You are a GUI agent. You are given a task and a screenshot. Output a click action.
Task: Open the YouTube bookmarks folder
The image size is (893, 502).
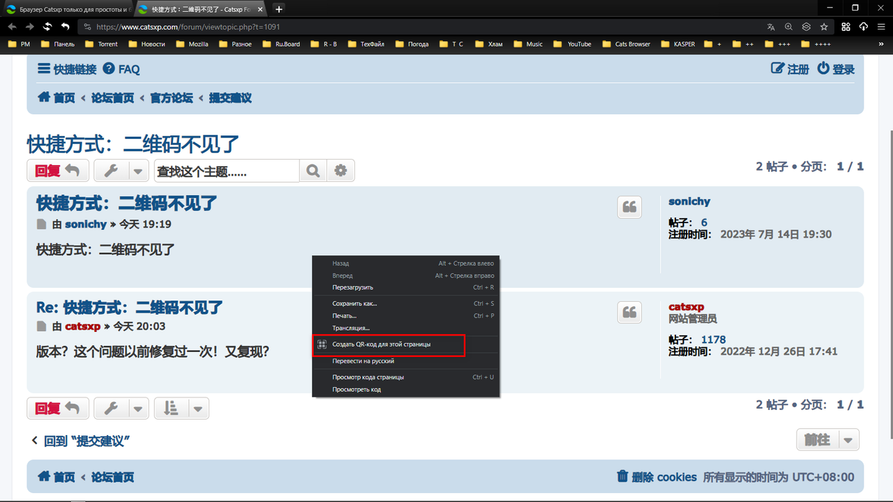pyautogui.click(x=573, y=44)
